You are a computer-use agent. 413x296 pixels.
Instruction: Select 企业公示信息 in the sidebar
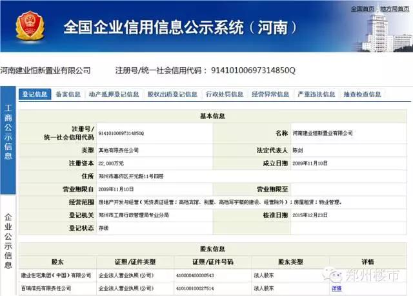(8, 241)
